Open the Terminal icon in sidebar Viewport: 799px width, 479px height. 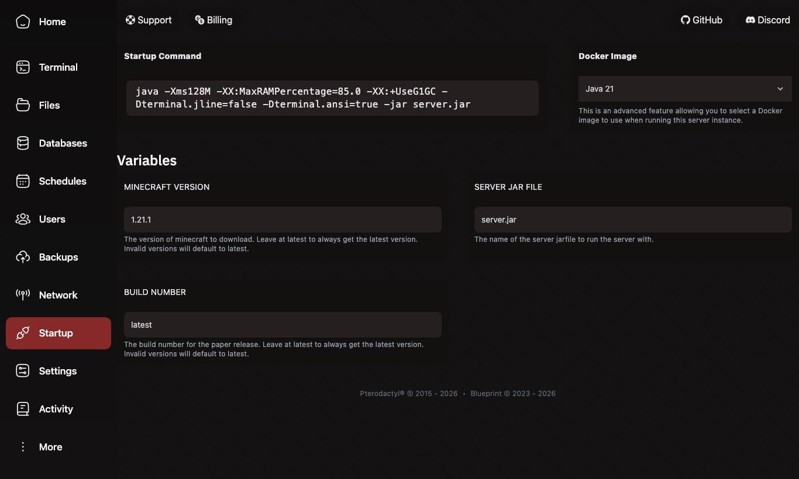[x=23, y=67]
